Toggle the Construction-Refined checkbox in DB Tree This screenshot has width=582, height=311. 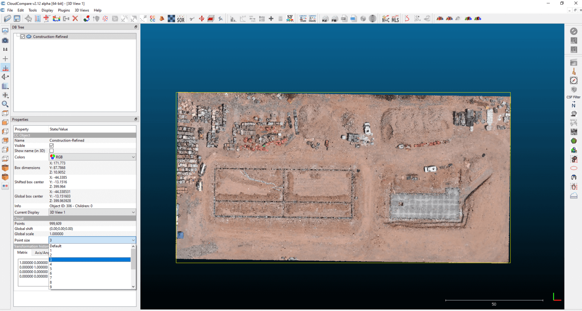pos(23,37)
